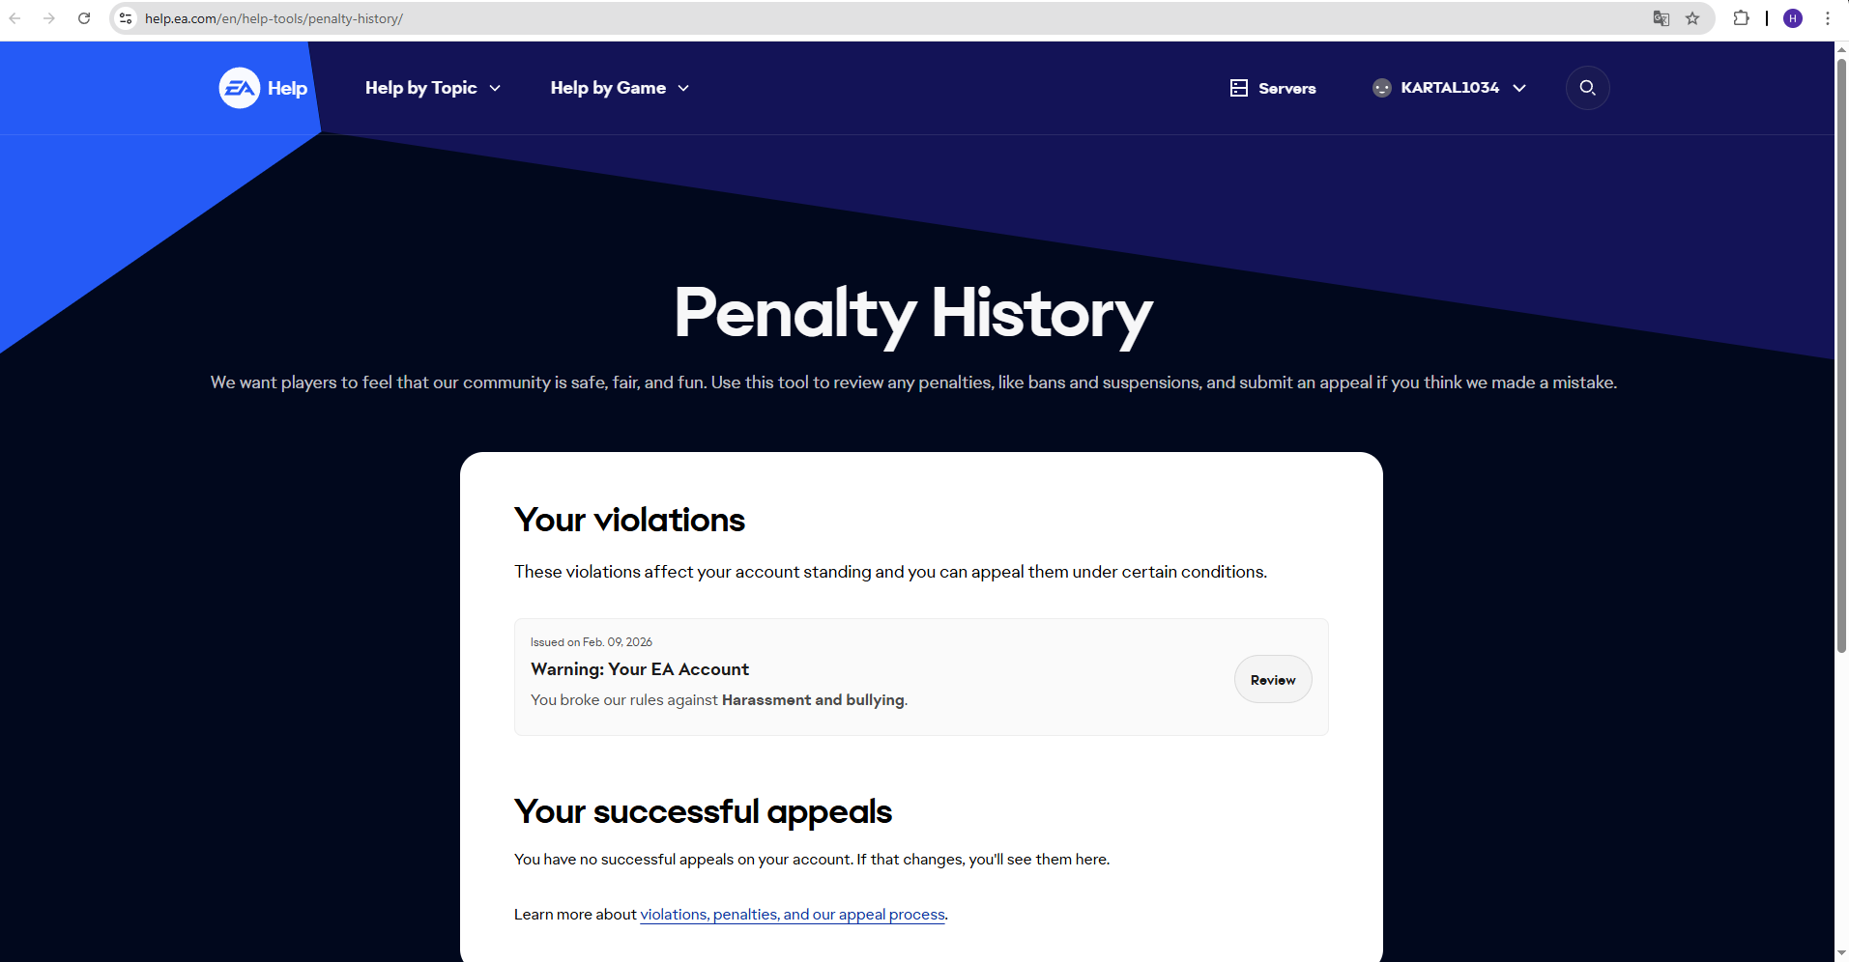1849x962 pixels.
Task: Click the Servers status icon
Action: 1238,88
